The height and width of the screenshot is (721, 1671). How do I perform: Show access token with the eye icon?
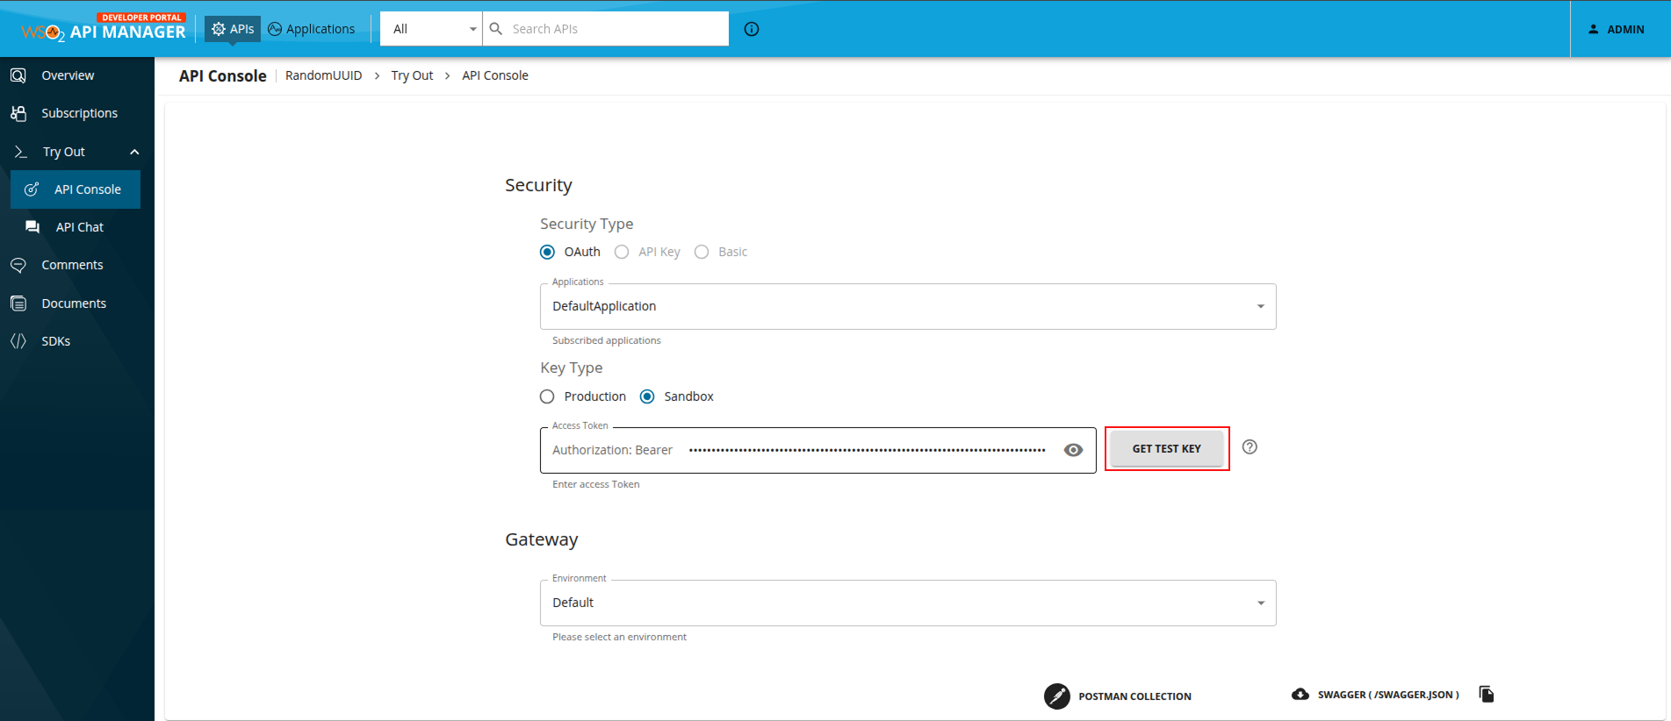[1073, 450]
